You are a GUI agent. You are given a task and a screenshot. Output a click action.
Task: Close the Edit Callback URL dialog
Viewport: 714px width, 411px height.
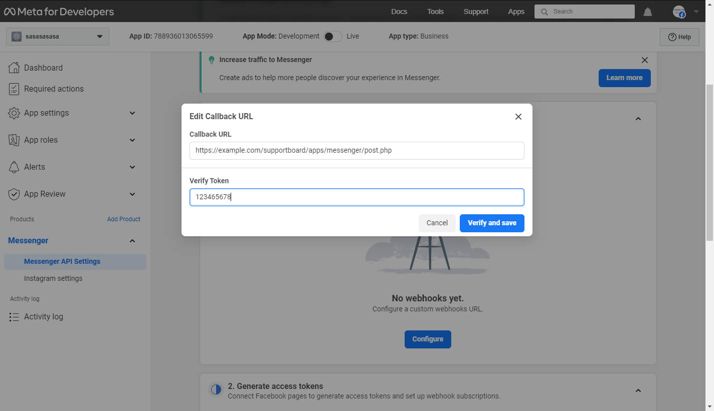pyautogui.click(x=518, y=117)
